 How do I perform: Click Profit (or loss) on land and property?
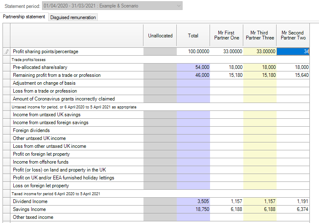[x=59, y=170]
